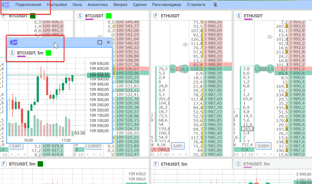This screenshot has width=312, height=184.
Task: Click the F badge on bottom BTCUSDT, 5m chart
Action: click(4, 164)
